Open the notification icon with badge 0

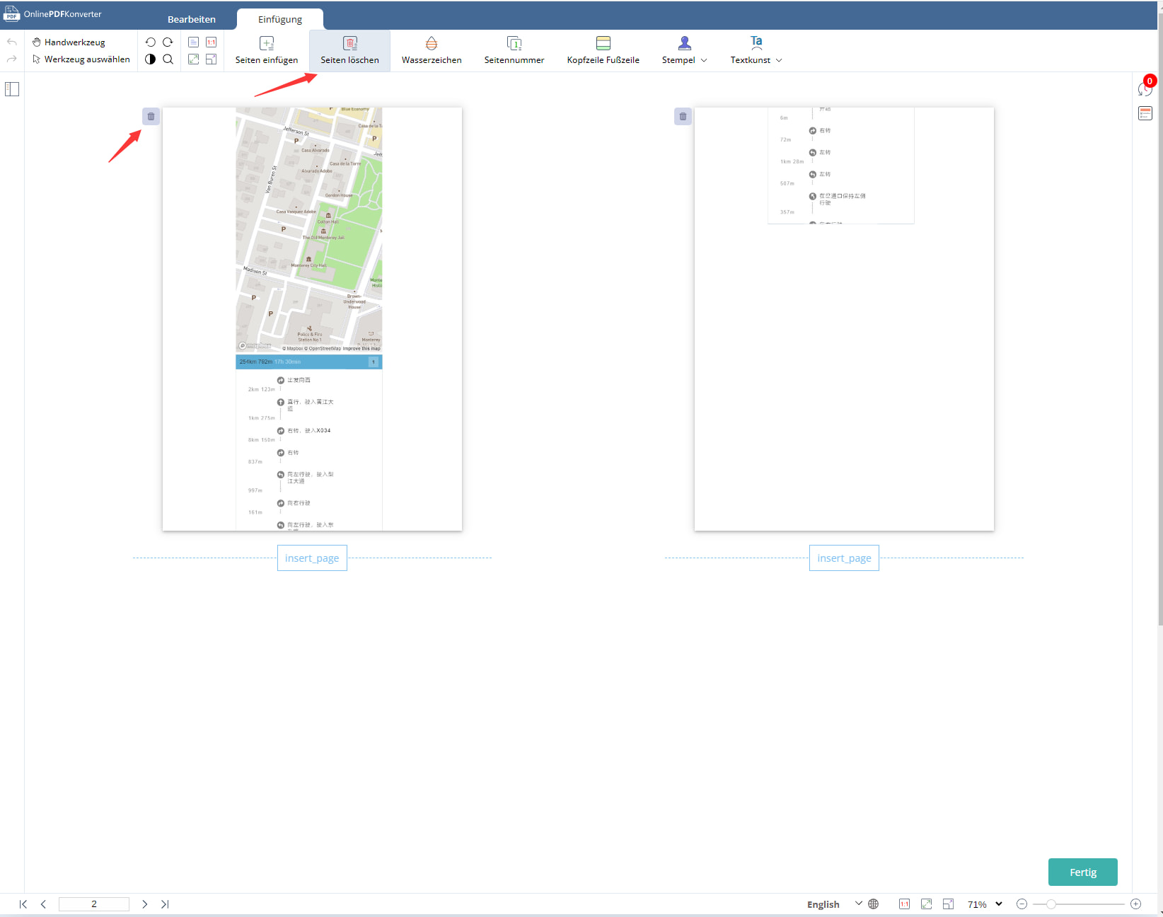pos(1145,88)
